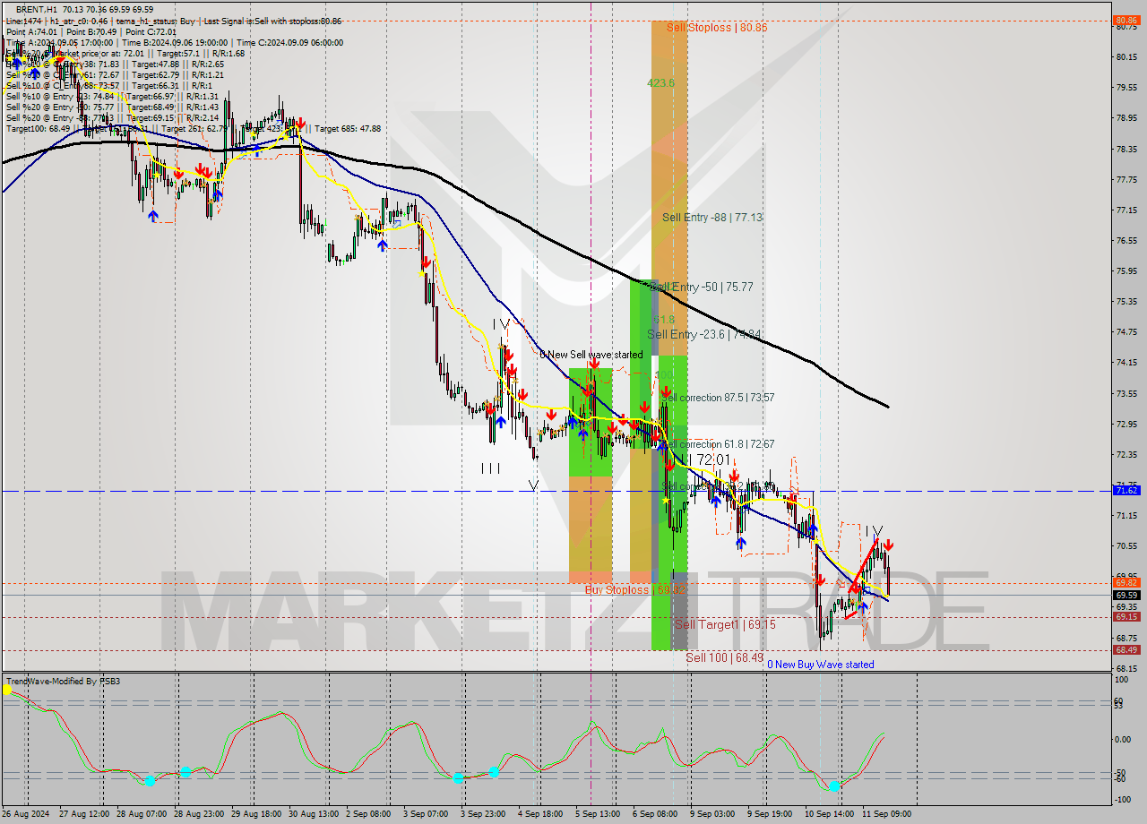Screen dimensions: 1147x824
Task: Click the green '423.6' Fibonacci label
Action: click(x=661, y=82)
